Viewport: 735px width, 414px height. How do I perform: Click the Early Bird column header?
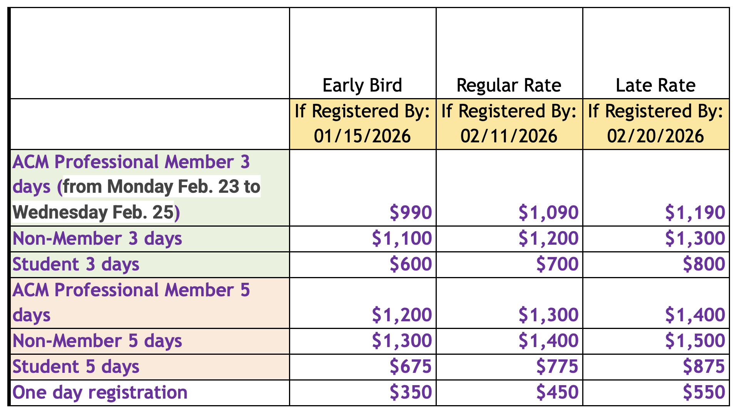362,85
